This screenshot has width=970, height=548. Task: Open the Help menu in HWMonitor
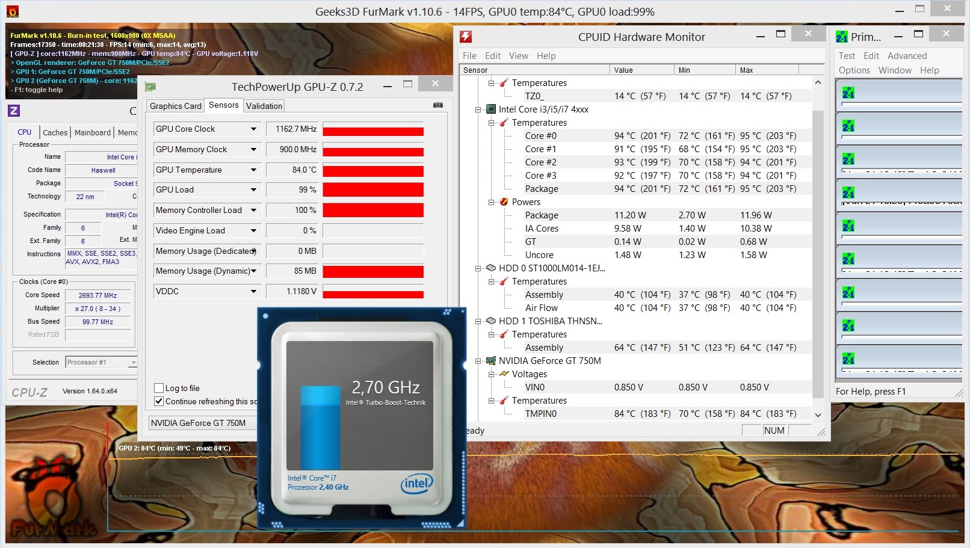click(546, 56)
